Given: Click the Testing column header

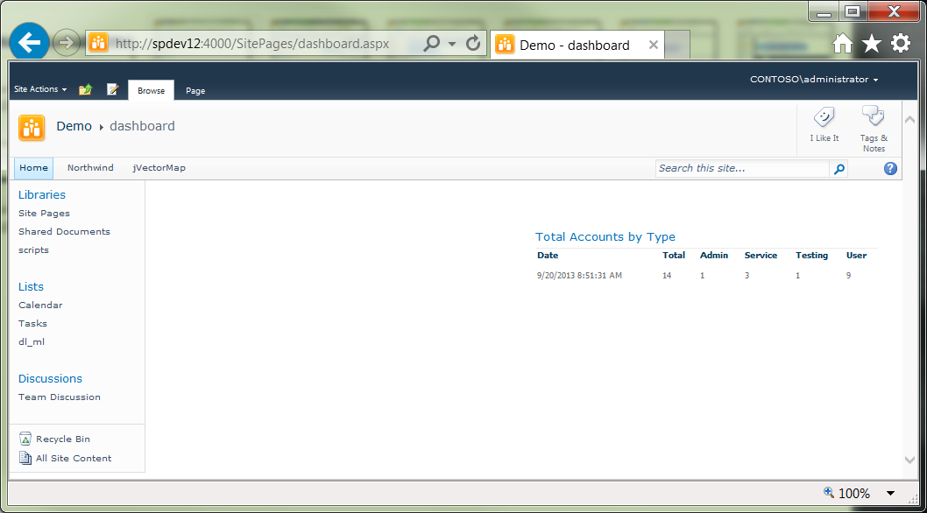Looking at the screenshot, I should [x=811, y=256].
